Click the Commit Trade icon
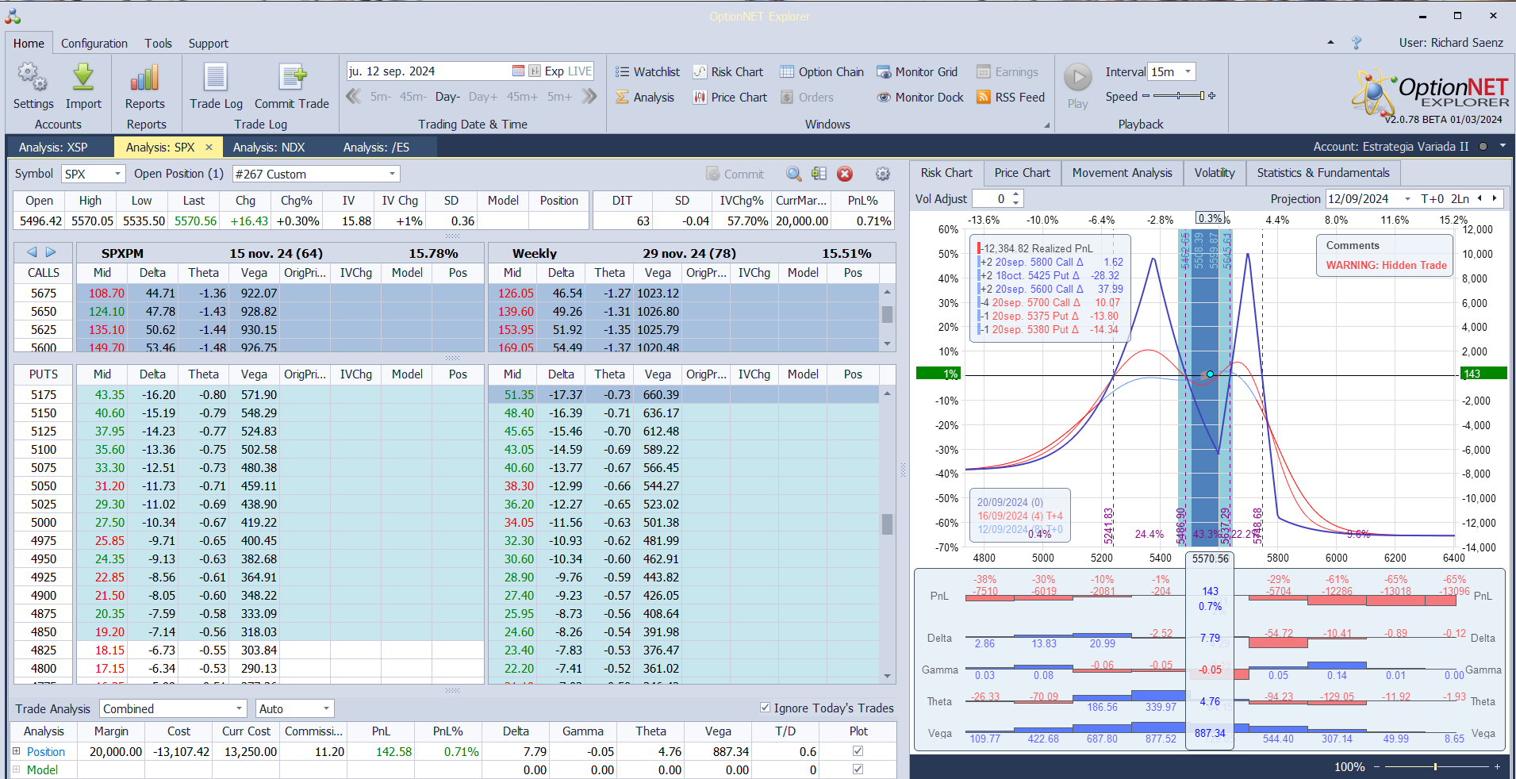 pyautogui.click(x=292, y=78)
